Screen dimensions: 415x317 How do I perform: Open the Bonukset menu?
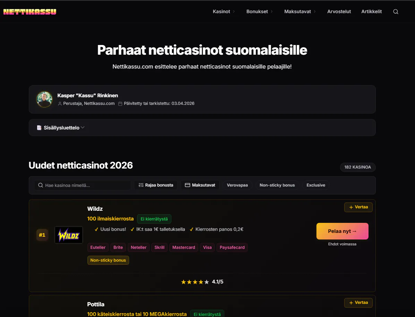[260, 12]
